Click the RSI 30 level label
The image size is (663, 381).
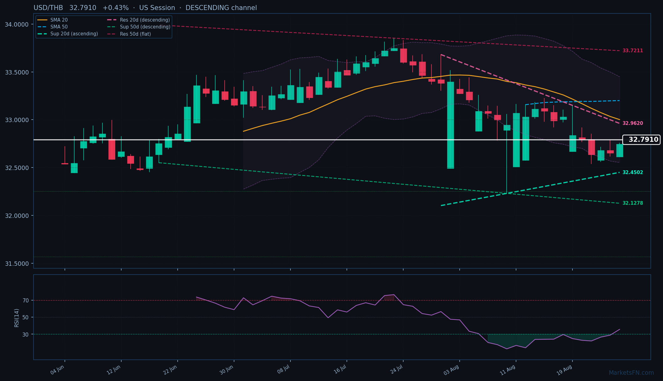coord(26,334)
